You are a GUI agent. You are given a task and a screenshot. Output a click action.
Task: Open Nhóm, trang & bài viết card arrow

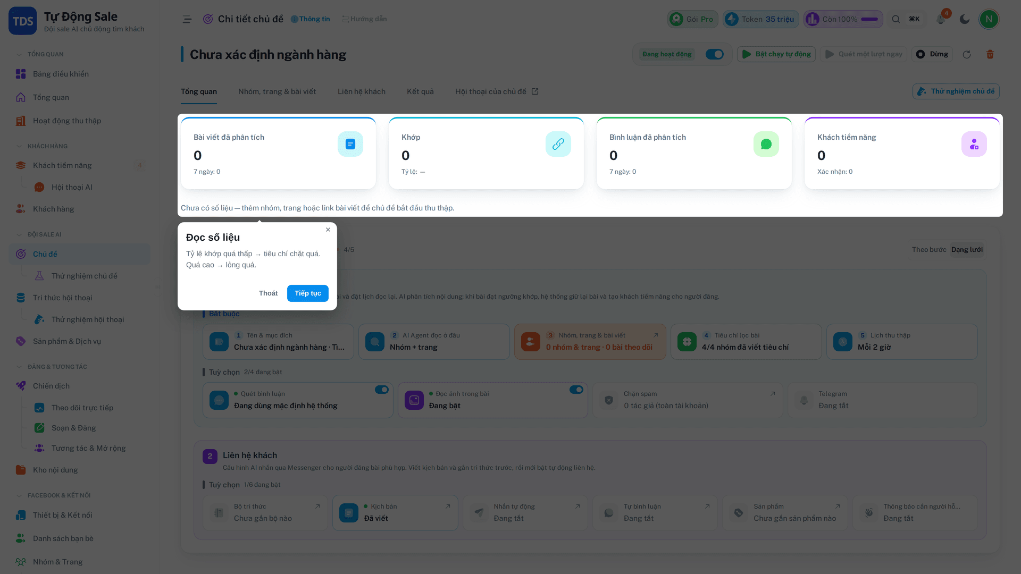(x=656, y=335)
